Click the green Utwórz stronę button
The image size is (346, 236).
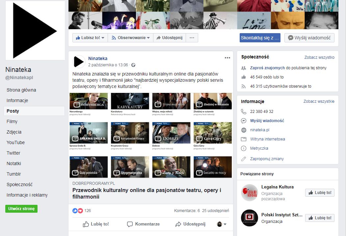tap(21, 209)
